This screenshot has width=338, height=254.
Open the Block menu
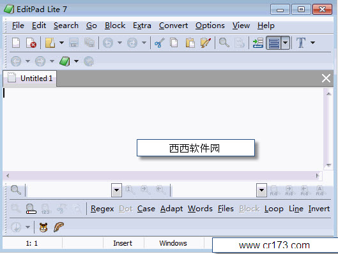[x=115, y=26]
